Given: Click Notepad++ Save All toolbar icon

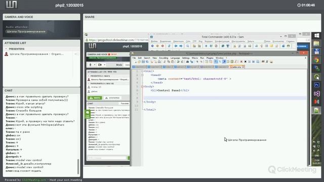Looking at the screenshot, I should (x=147, y=62).
